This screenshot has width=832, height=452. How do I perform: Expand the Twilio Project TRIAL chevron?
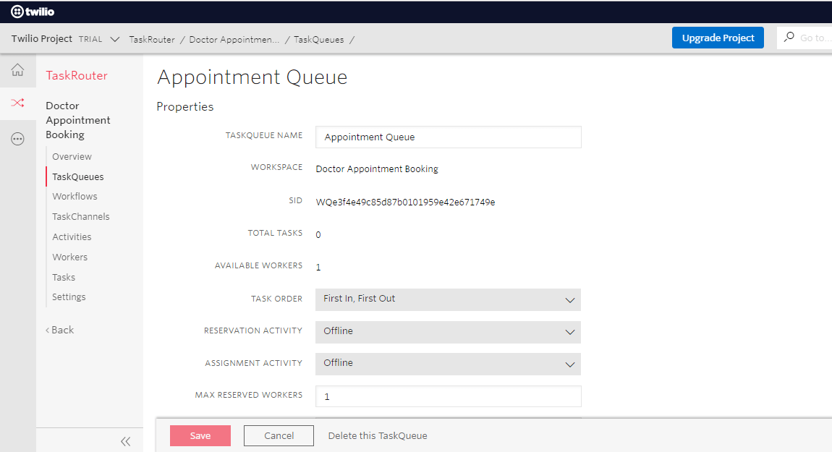(116, 39)
